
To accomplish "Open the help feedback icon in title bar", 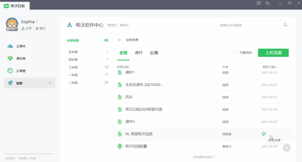I will tap(259, 3).
